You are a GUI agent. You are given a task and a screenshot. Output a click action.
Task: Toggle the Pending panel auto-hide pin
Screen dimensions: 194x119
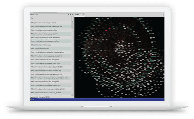click(x=70, y=15)
